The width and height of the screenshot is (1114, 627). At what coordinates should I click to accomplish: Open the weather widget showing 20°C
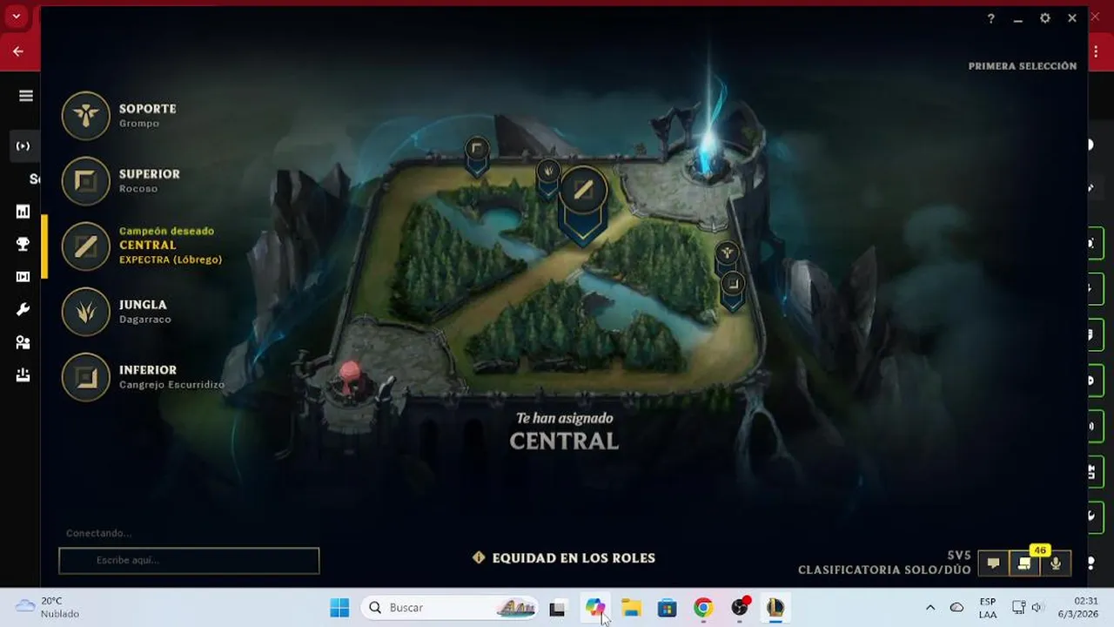pos(49,608)
